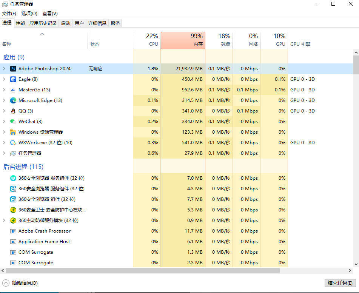Click the Application Frame Host icon
359x293 pixels.
(x=13, y=242)
